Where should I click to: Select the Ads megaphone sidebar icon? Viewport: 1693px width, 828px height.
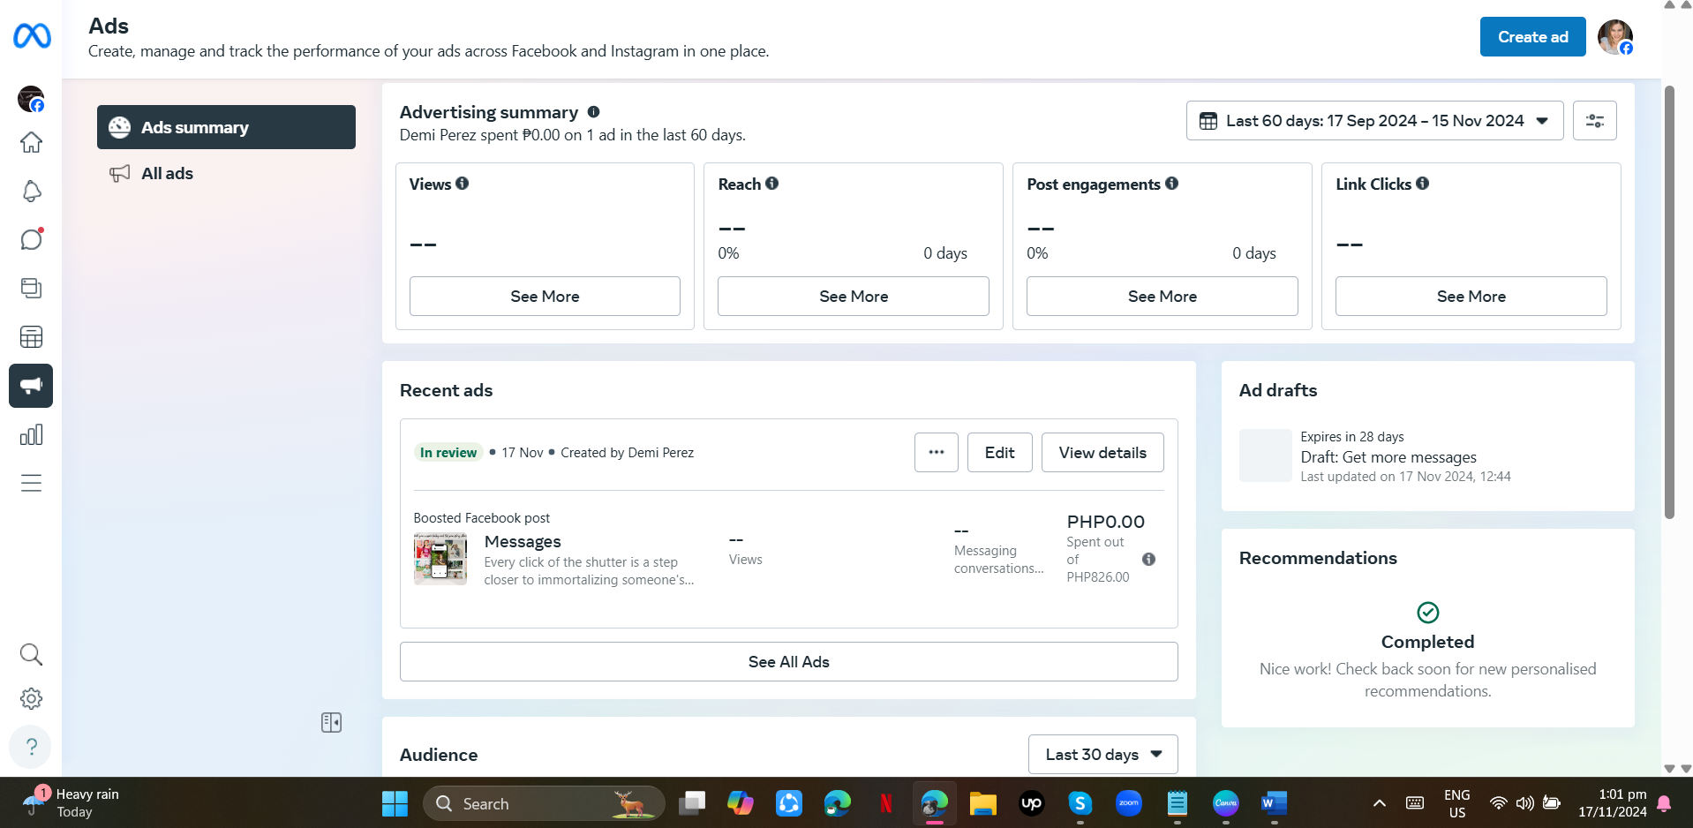(x=31, y=386)
